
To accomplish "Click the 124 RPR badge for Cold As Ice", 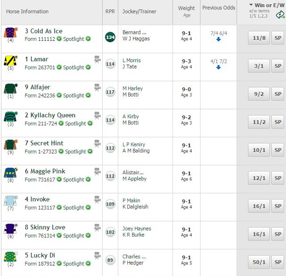I will point(110,37).
